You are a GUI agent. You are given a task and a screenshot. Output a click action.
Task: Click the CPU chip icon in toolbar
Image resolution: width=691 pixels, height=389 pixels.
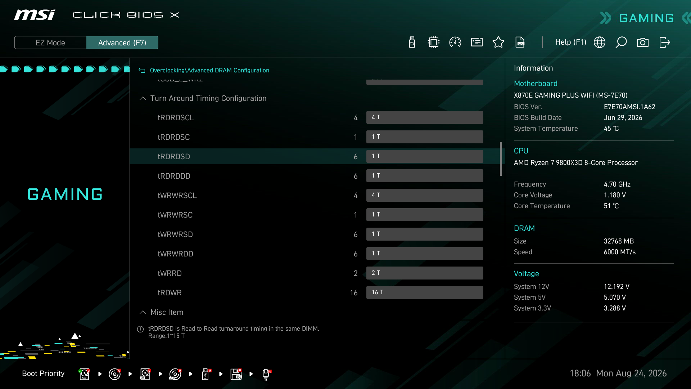tap(434, 43)
